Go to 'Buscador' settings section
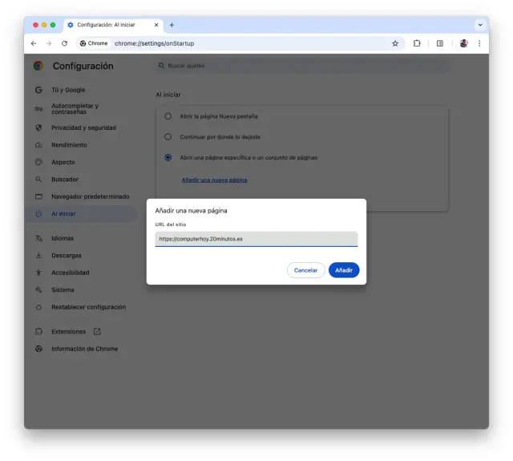513x461 pixels. tap(65, 180)
